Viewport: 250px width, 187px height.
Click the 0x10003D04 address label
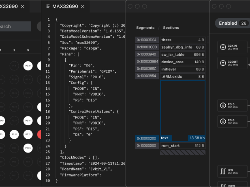(x=147, y=40)
